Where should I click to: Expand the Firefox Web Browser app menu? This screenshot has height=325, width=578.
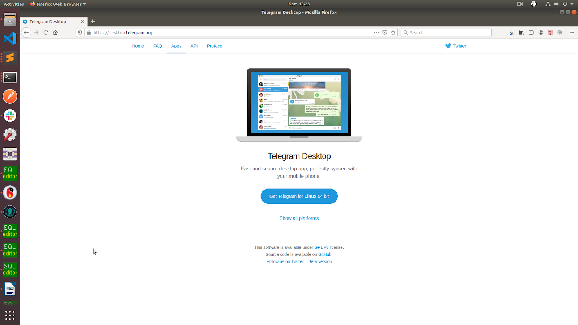[58, 4]
